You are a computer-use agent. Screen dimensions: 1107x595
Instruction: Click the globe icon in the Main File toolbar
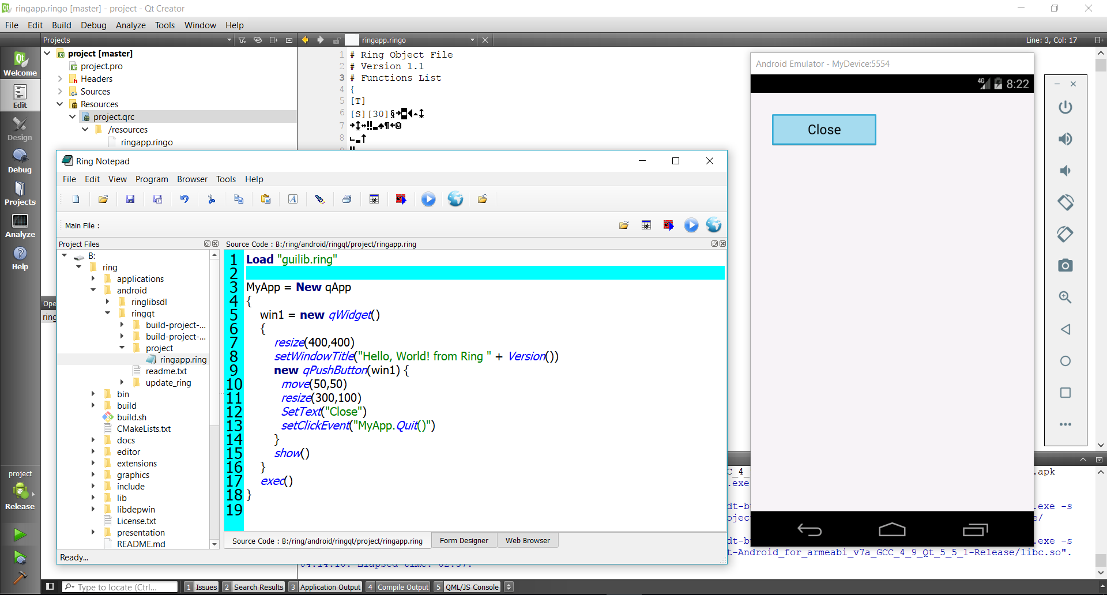(714, 225)
